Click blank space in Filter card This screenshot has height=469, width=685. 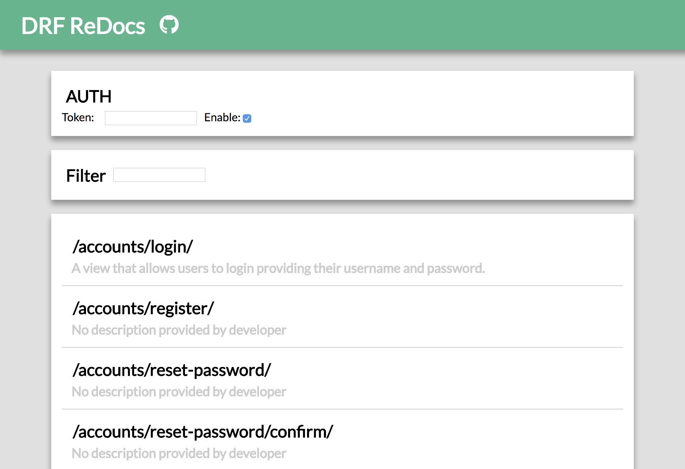point(421,175)
